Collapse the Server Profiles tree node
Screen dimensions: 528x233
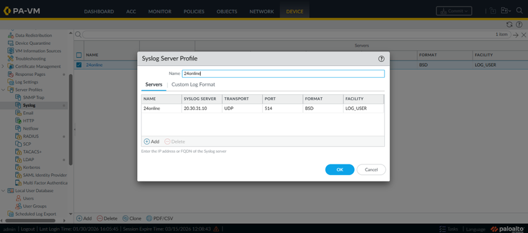pyautogui.click(x=3, y=90)
